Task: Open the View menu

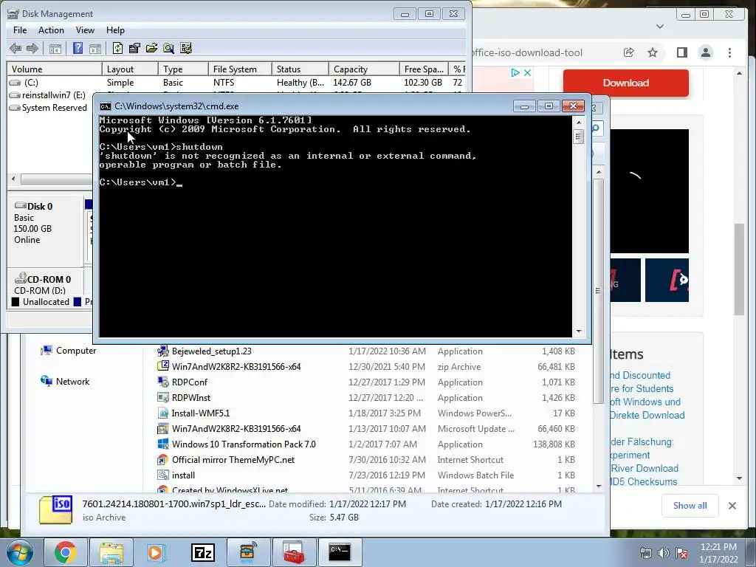Action: (x=85, y=30)
